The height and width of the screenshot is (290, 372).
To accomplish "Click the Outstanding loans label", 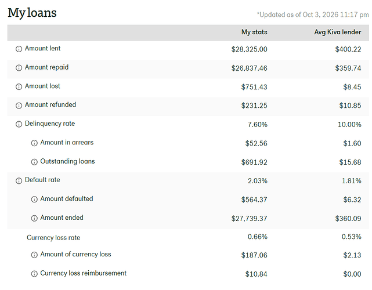I will (x=68, y=161).
